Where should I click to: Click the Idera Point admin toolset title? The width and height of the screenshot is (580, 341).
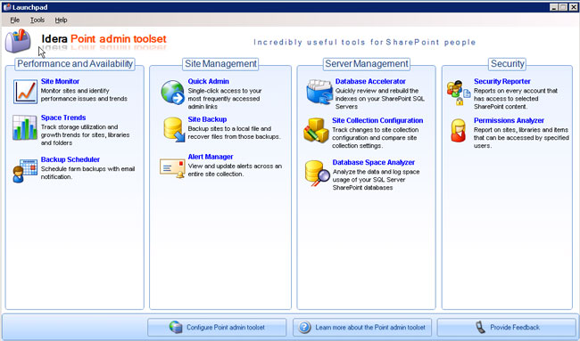(x=104, y=39)
